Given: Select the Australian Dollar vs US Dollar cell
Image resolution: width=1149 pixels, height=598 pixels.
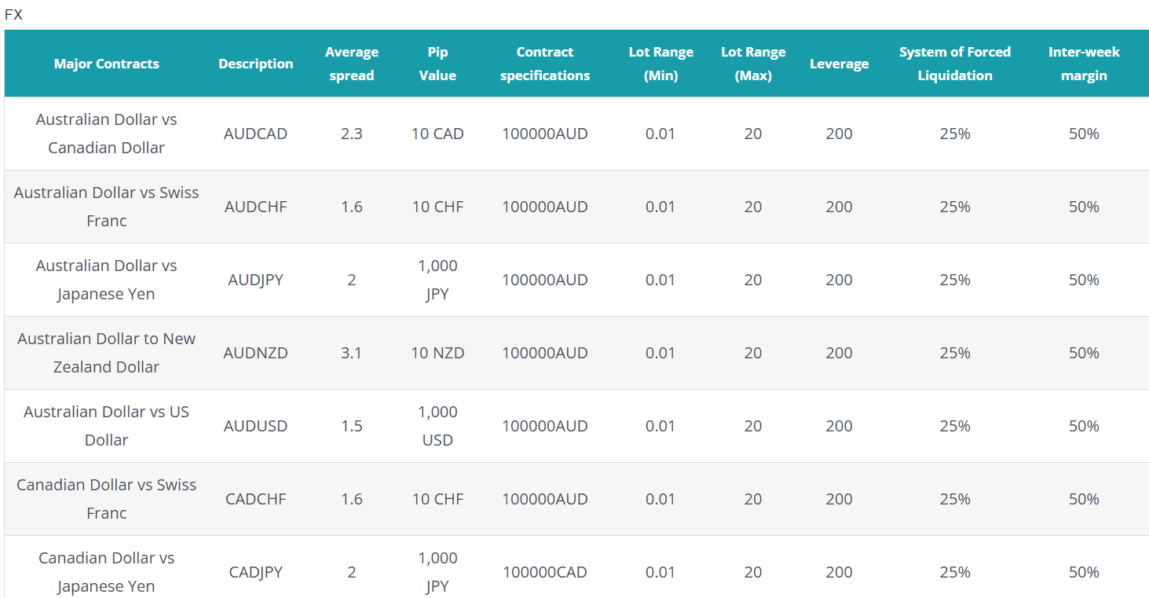Looking at the screenshot, I should click(x=106, y=426).
